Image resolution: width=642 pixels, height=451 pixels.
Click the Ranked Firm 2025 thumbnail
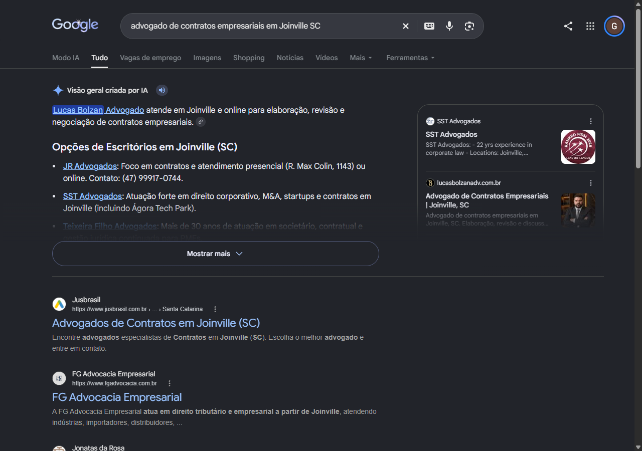[x=578, y=147]
